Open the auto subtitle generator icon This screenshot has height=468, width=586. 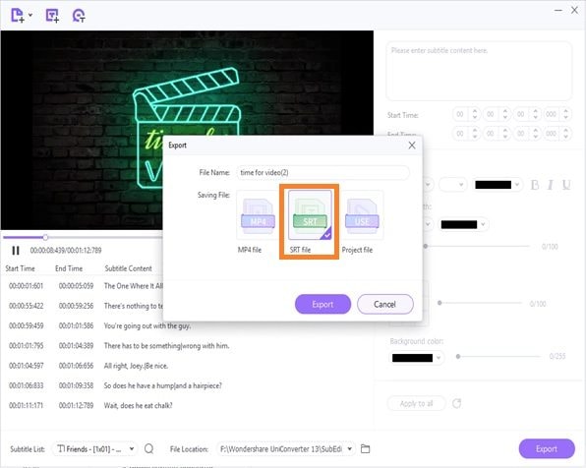[x=79, y=16]
